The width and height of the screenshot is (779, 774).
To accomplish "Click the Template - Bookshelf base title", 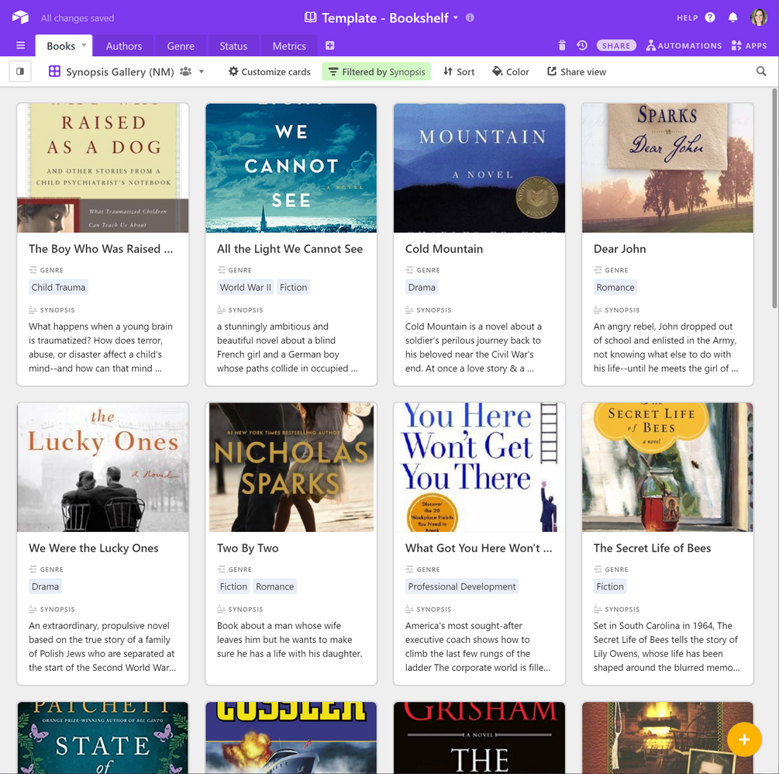I will pyautogui.click(x=385, y=18).
